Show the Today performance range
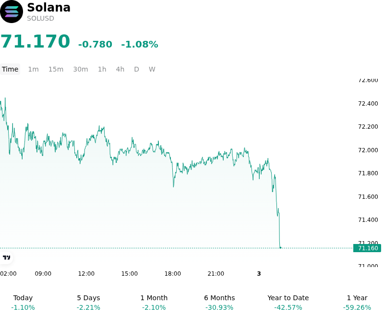Screen dimensions: 384x317 [x=23, y=303]
